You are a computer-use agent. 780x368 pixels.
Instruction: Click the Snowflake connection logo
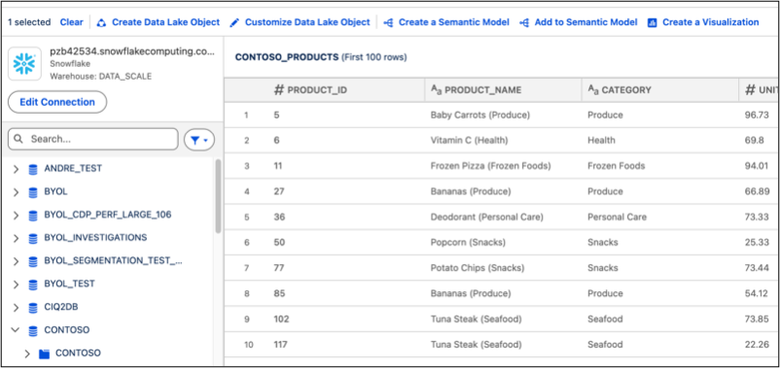click(x=25, y=63)
